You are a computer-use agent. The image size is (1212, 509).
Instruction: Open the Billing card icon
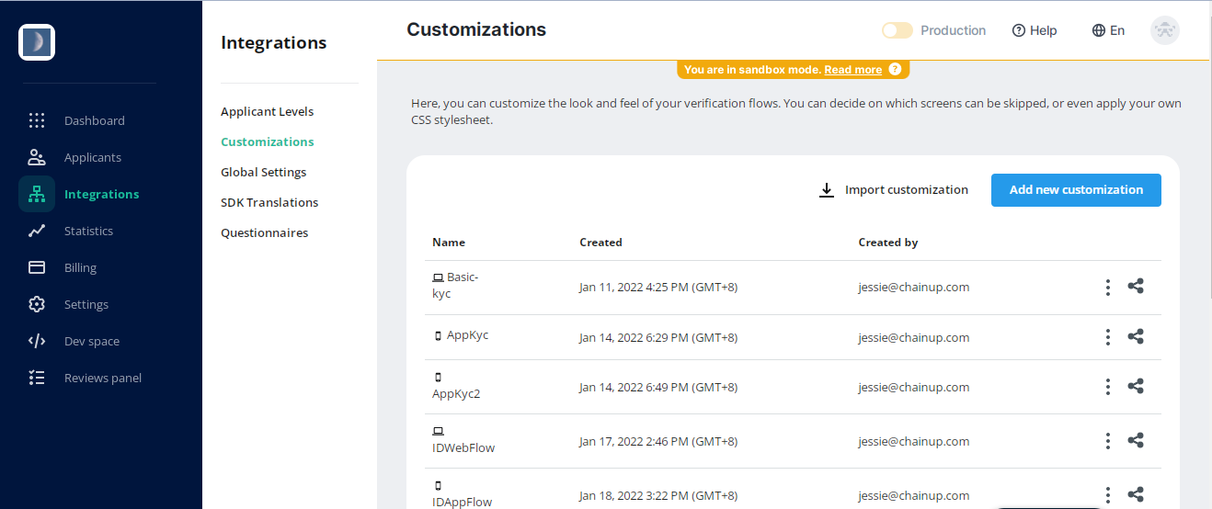(37, 267)
